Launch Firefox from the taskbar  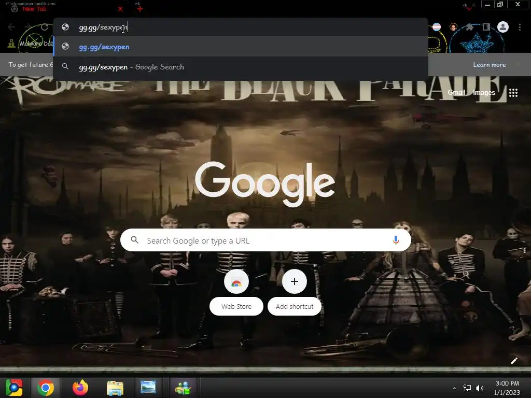tap(80, 388)
